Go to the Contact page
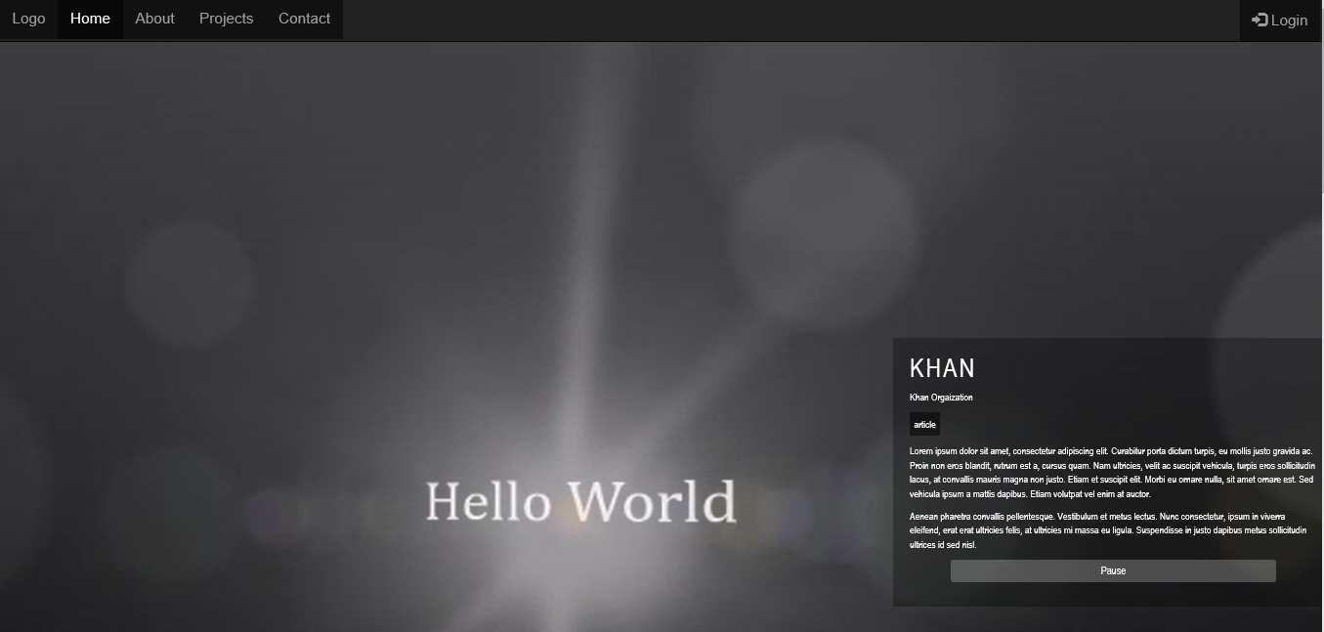Screen dimensions: 1324x632 (304, 19)
